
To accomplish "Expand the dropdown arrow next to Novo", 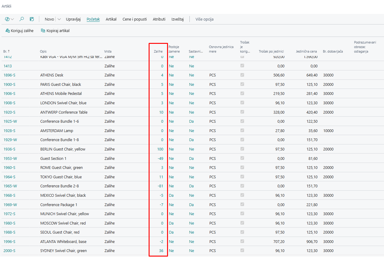I will point(59,19).
